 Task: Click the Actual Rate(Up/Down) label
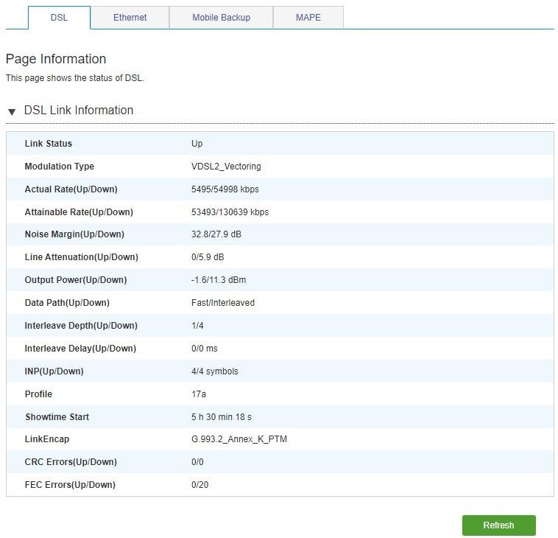pos(71,189)
